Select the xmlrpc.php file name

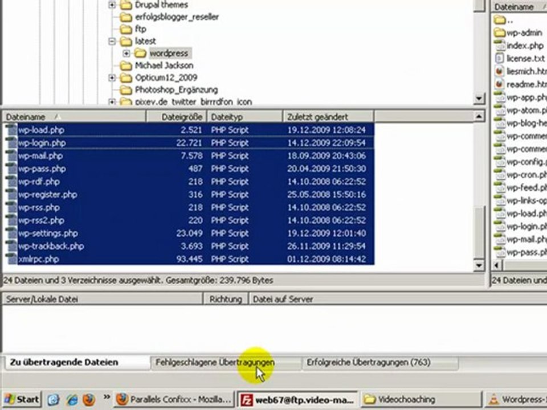(38, 259)
